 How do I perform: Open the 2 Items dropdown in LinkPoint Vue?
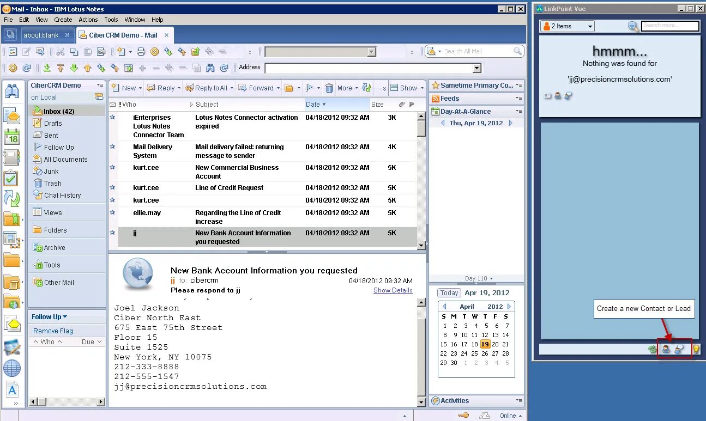point(567,26)
